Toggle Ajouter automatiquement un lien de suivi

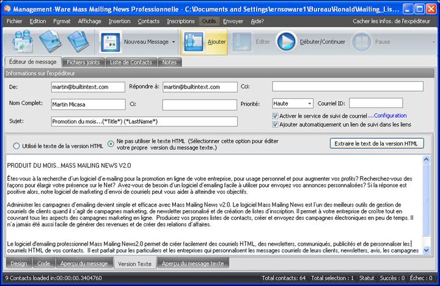click(275, 124)
